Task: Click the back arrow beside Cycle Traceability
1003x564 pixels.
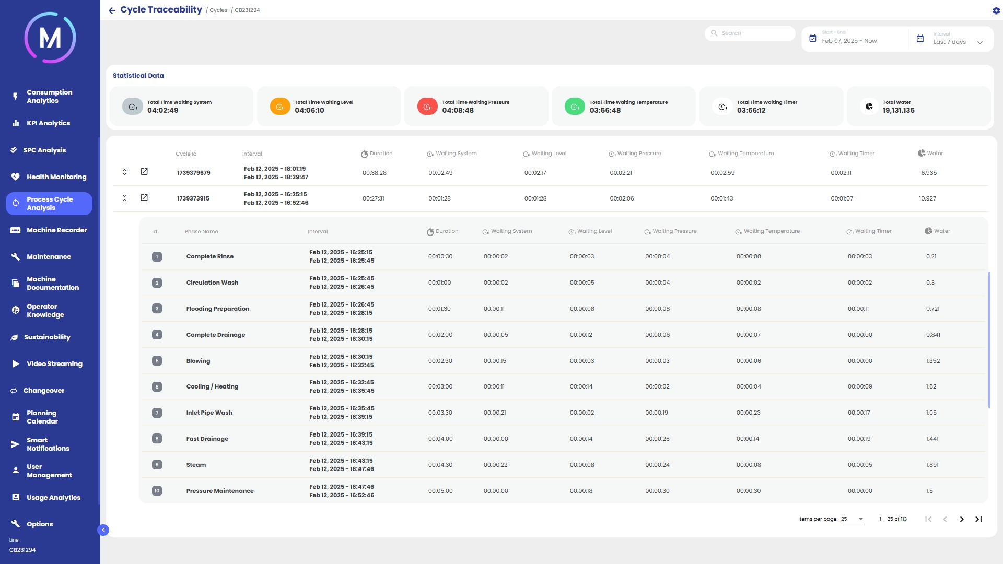Action: click(x=112, y=10)
